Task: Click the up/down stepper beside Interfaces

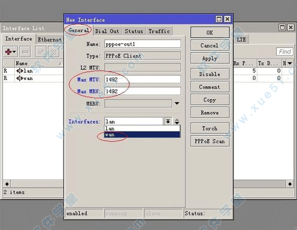Action: (177, 122)
